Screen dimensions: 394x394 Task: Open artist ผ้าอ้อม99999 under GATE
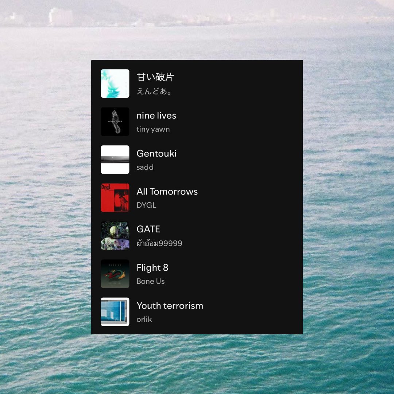(159, 243)
